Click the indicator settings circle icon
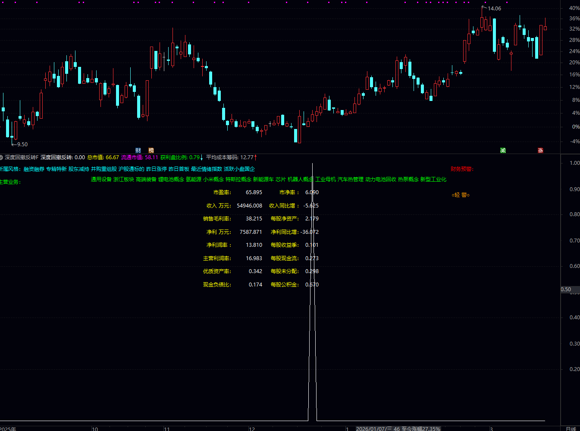Screen dimensions: 580x431 [x=1, y=157]
